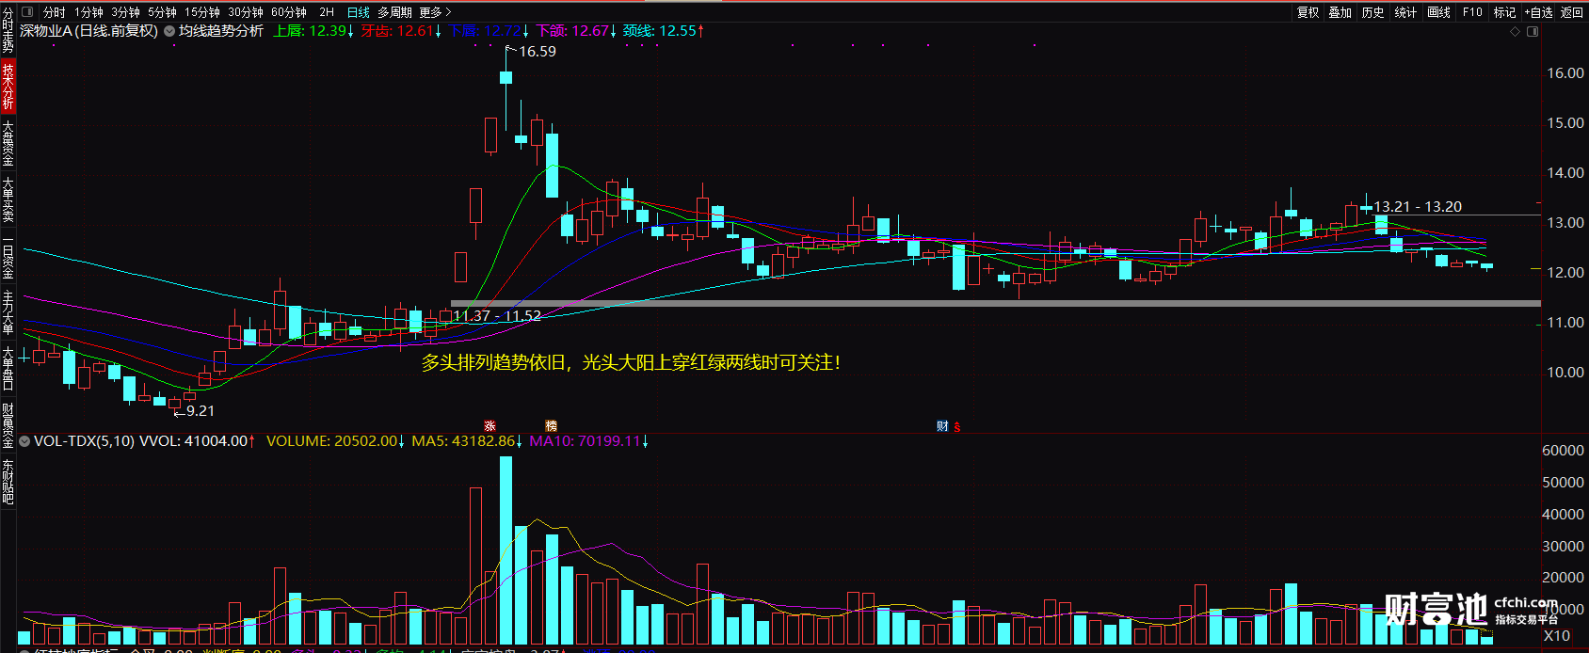
Task: Click the VOLUME: 20502.00 value
Action: [335, 441]
